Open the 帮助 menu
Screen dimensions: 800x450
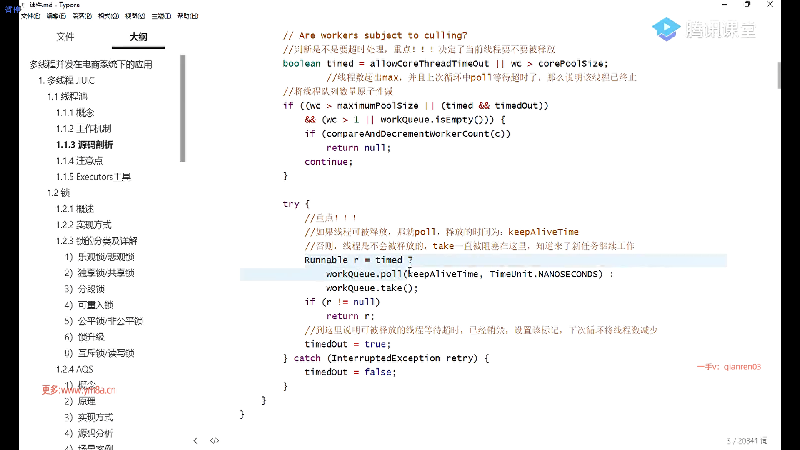[187, 16]
